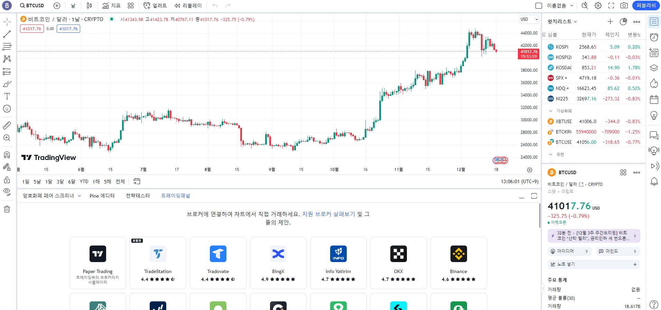The image size is (661, 310).
Task: Collapse the cryptocurrency watchlist section
Action: 550,111
